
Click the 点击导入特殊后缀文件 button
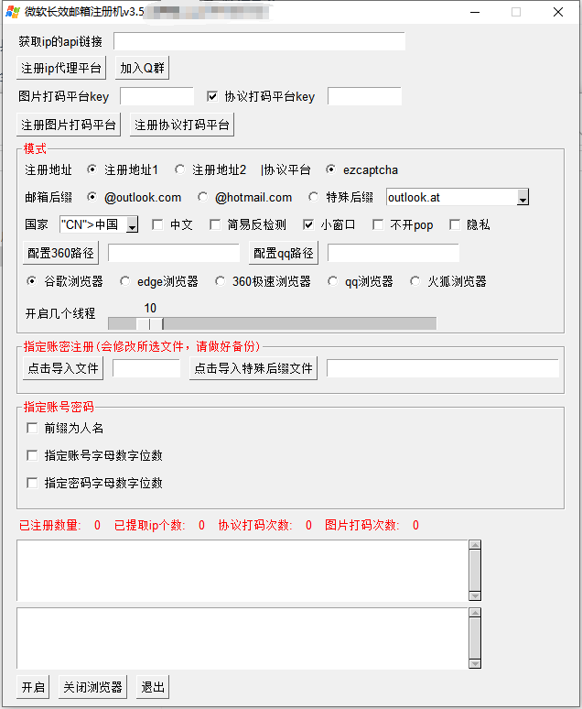(253, 368)
